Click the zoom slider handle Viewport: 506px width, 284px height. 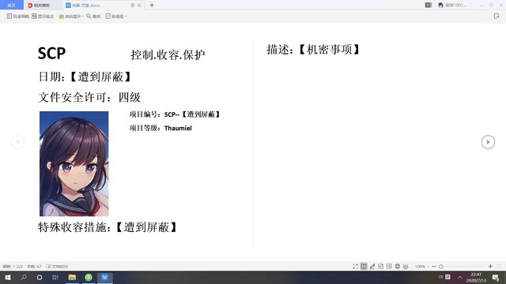coord(441,267)
